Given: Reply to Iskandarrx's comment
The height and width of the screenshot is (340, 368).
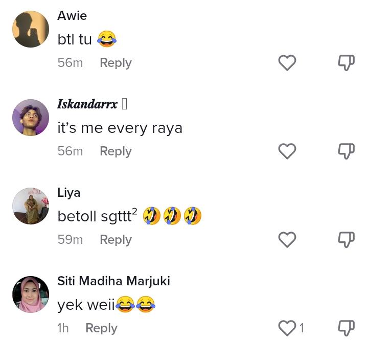Looking at the screenshot, I should pos(116,151).
